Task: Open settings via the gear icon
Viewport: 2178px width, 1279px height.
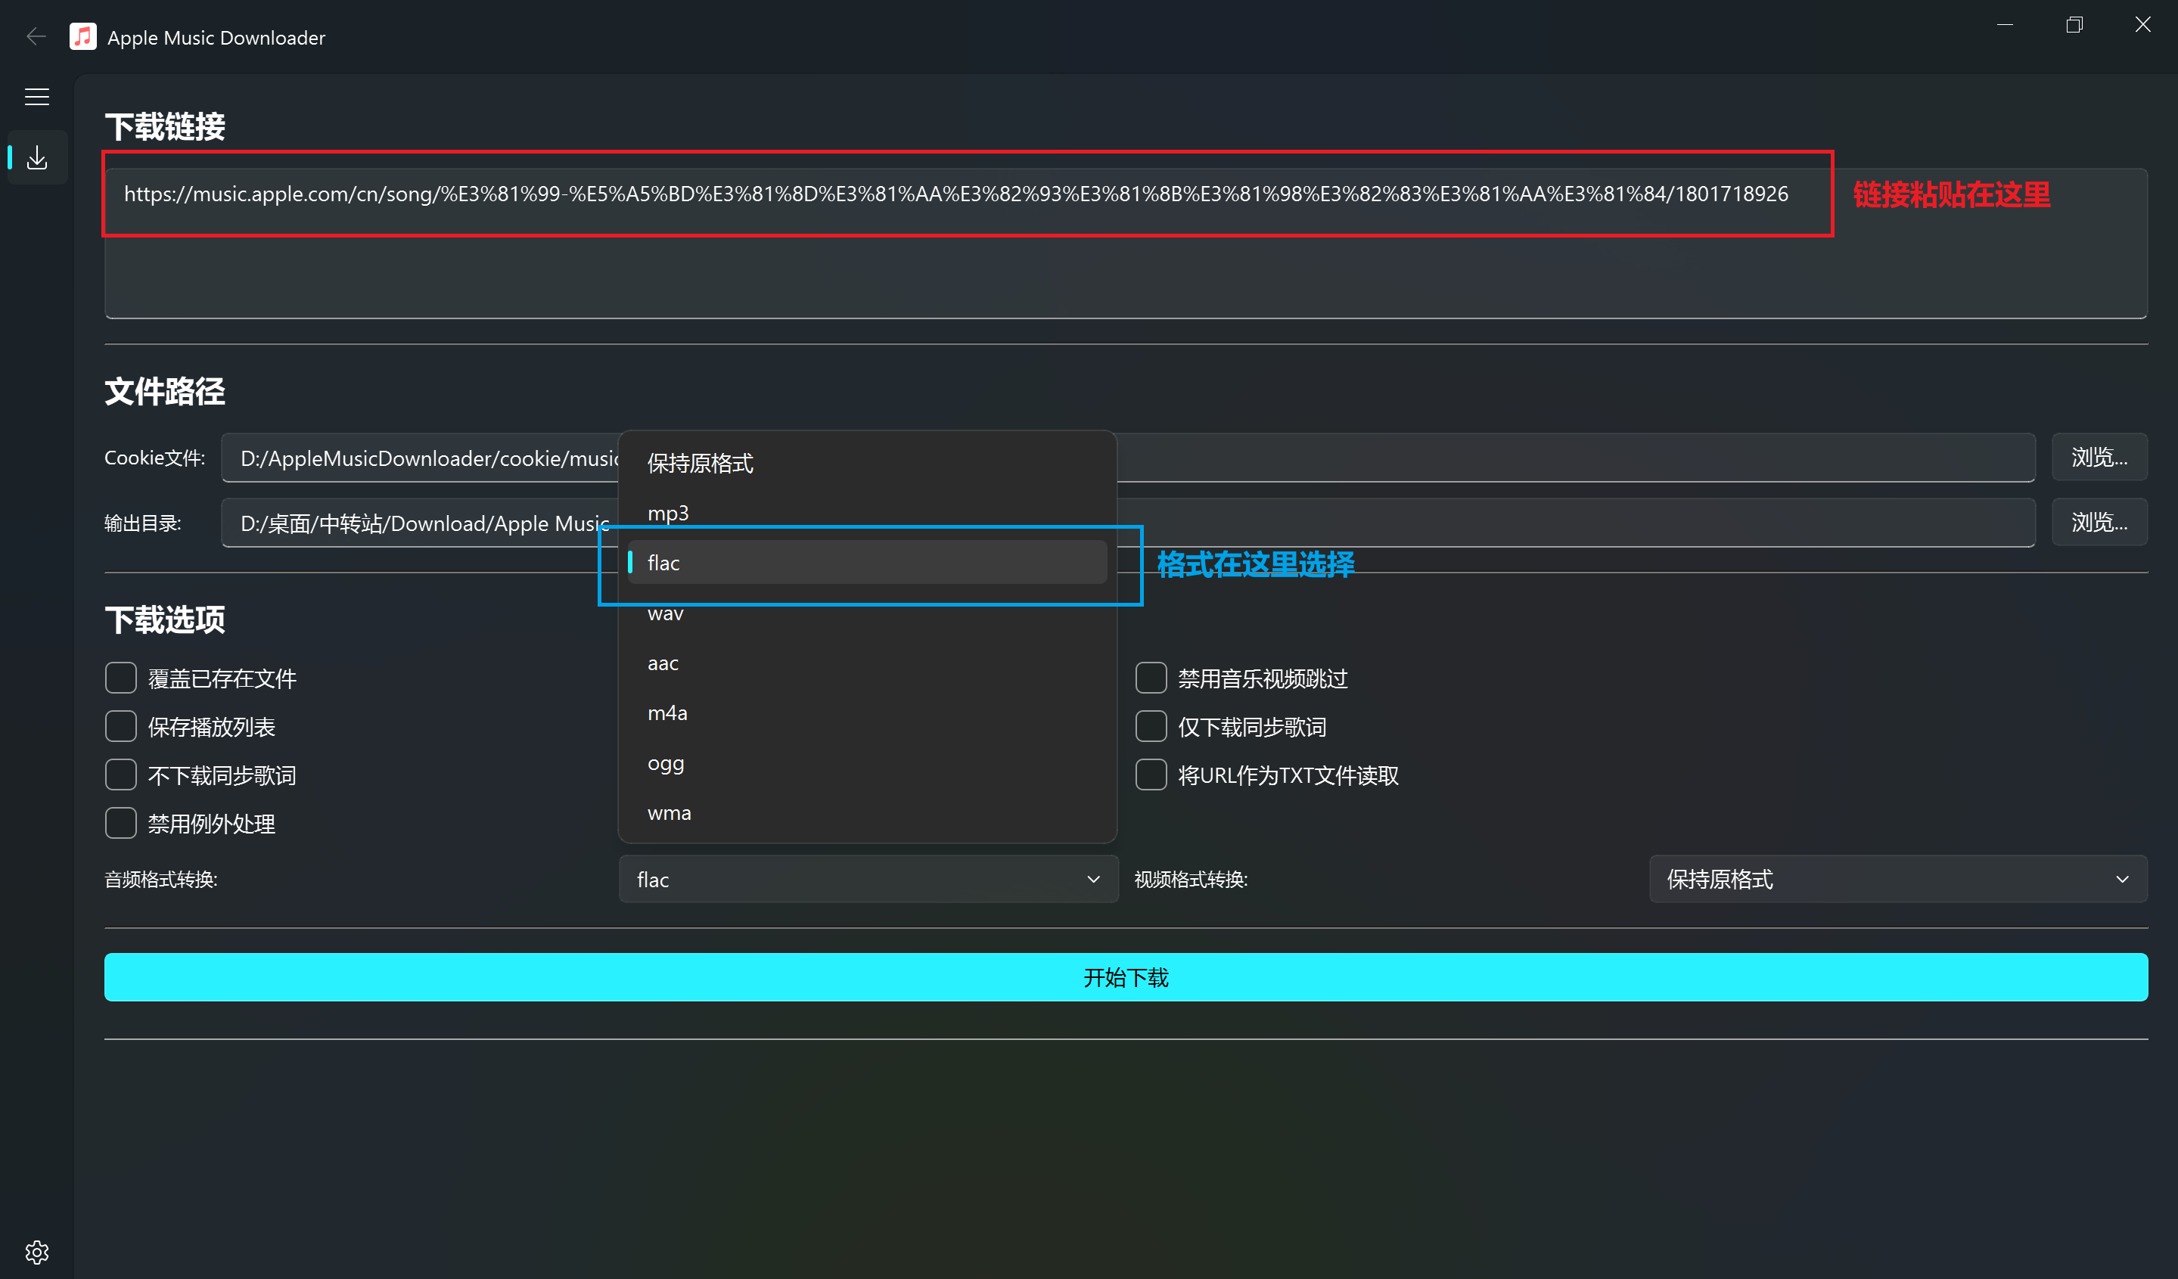Action: pyautogui.click(x=36, y=1251)
